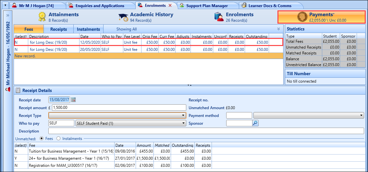Click the Payments coin icon
Screen dimensions: 368x172
302,17
